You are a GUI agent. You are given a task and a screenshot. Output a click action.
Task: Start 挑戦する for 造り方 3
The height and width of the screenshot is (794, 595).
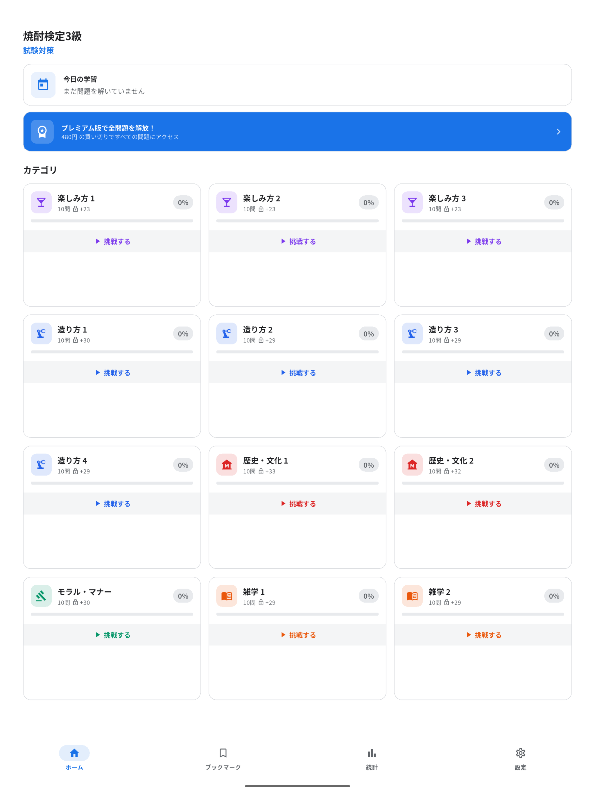click(x=483, y=373)
